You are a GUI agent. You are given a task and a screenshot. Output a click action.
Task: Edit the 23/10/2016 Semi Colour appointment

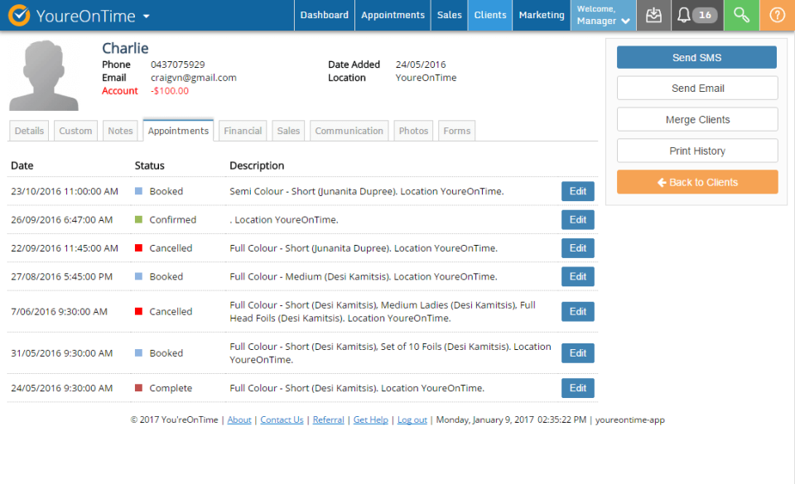coord(577,191)
